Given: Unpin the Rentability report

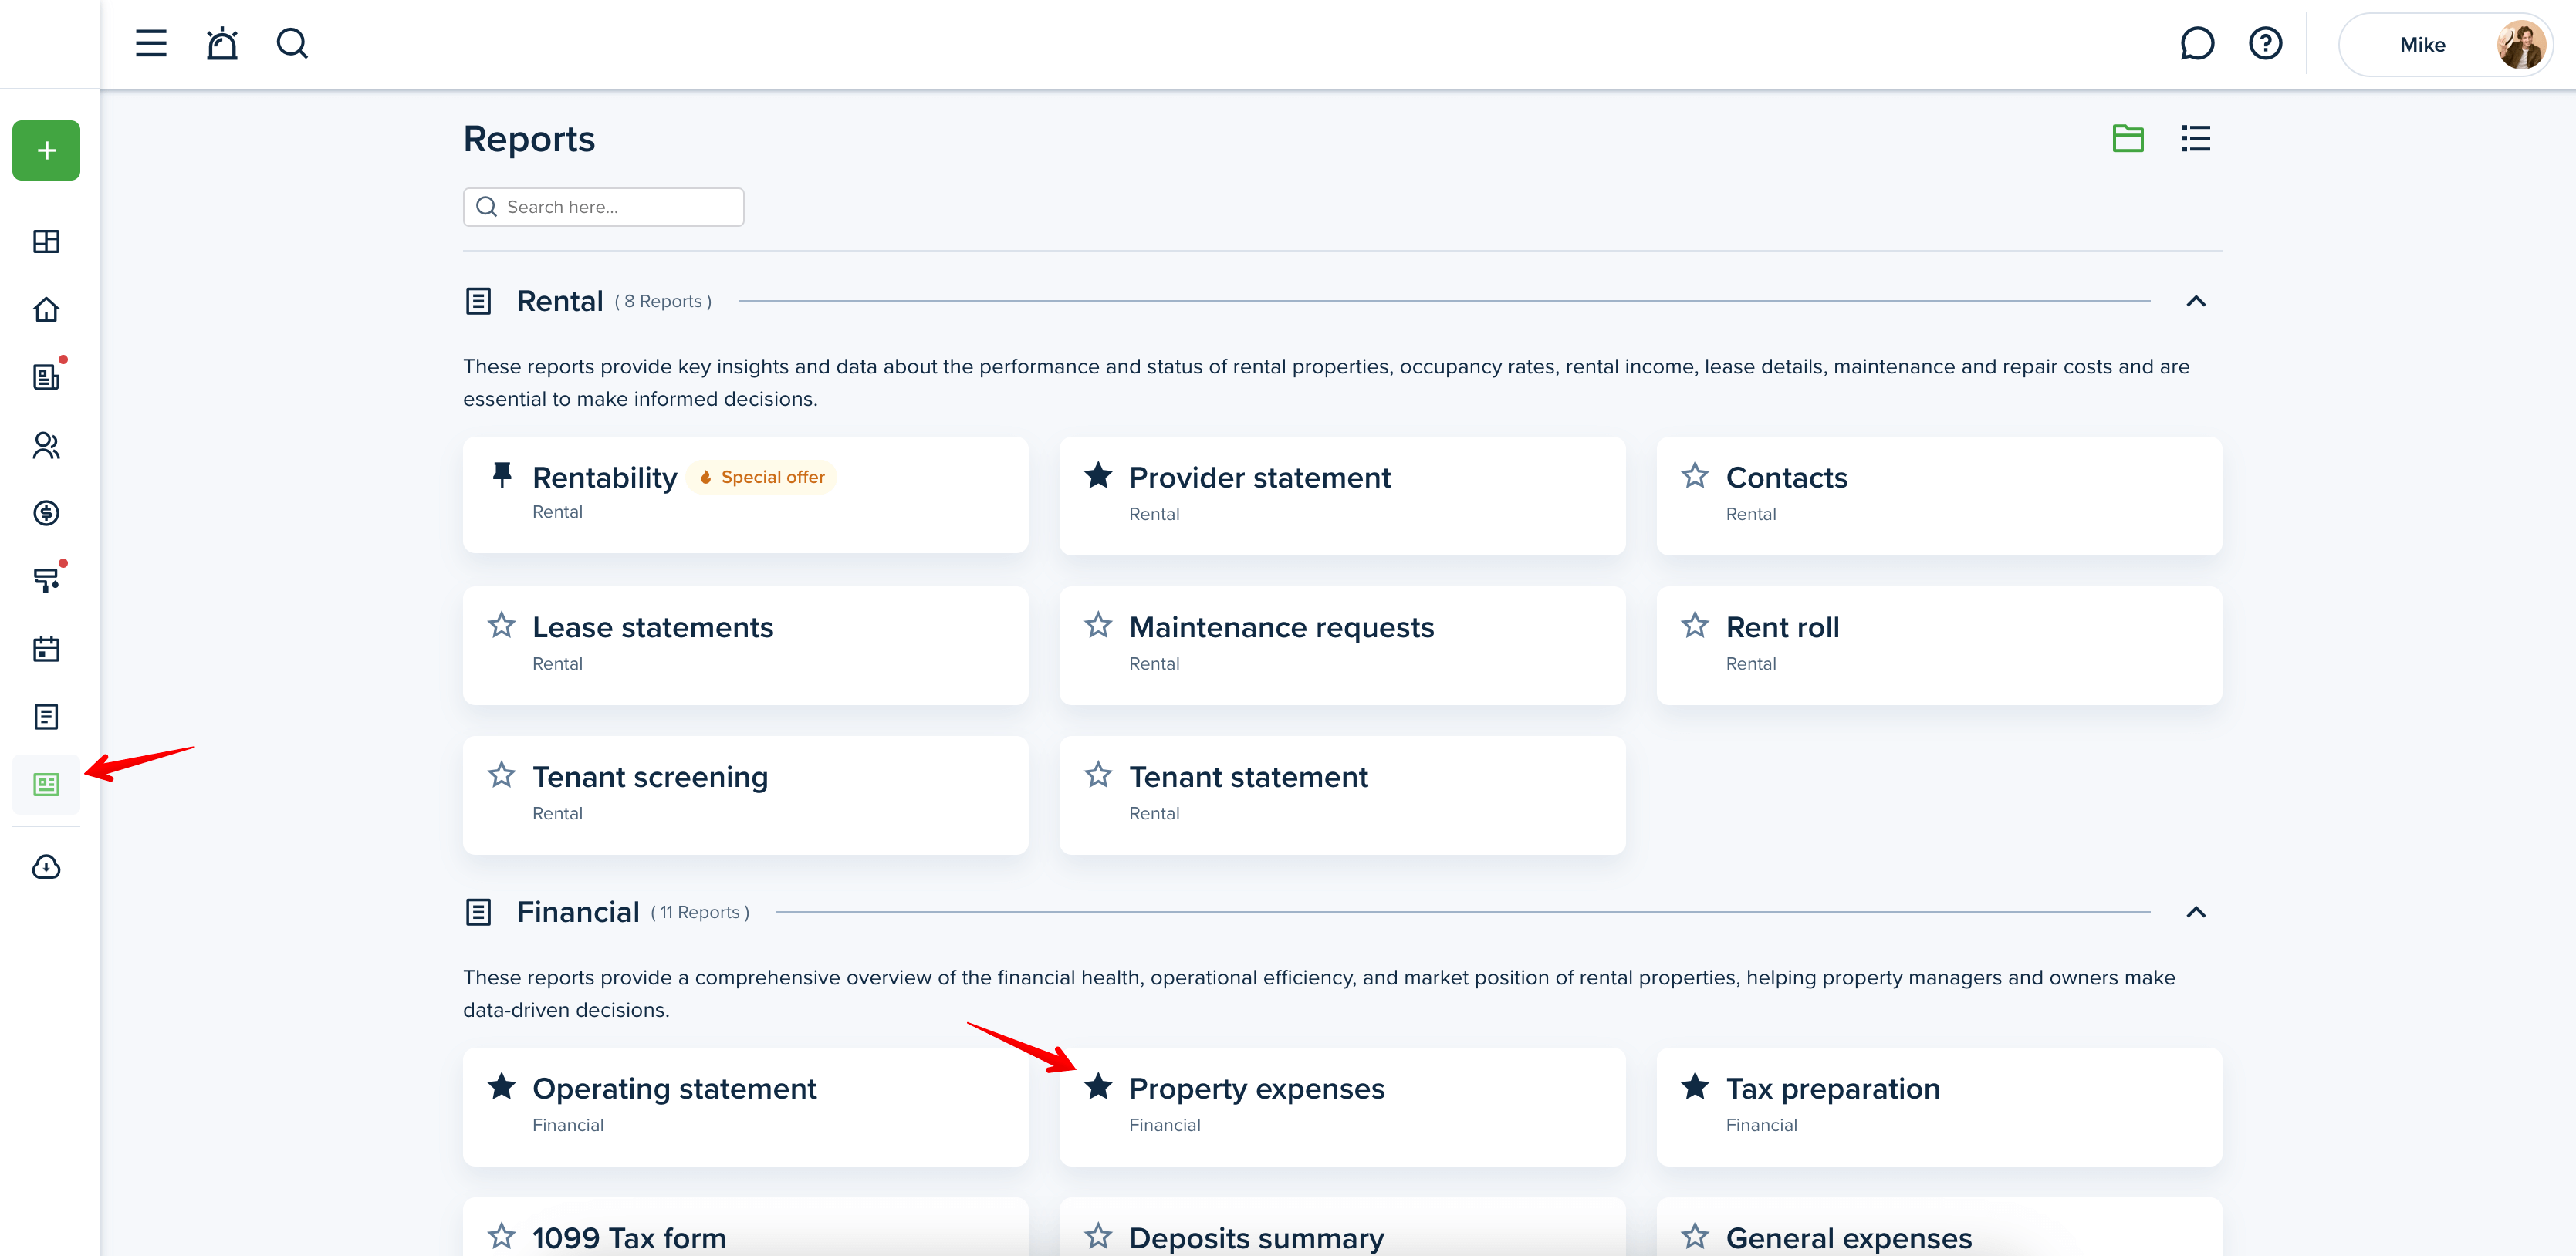Looking at the screenshot, I should click(502, 475).
